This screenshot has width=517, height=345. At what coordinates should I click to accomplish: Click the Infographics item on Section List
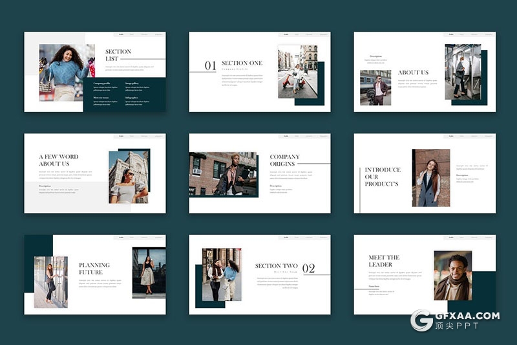[x=133, y=98]
